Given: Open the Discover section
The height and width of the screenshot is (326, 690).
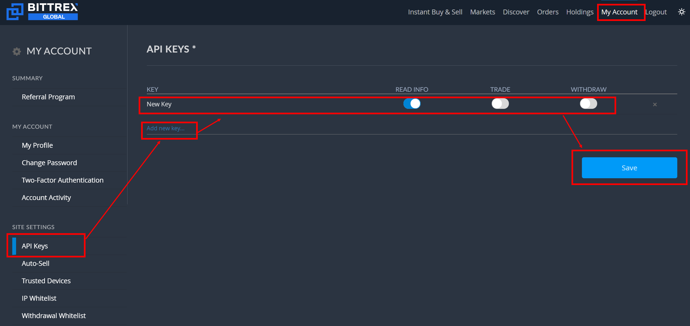Looking at the screenshot, I should point(515,12).
